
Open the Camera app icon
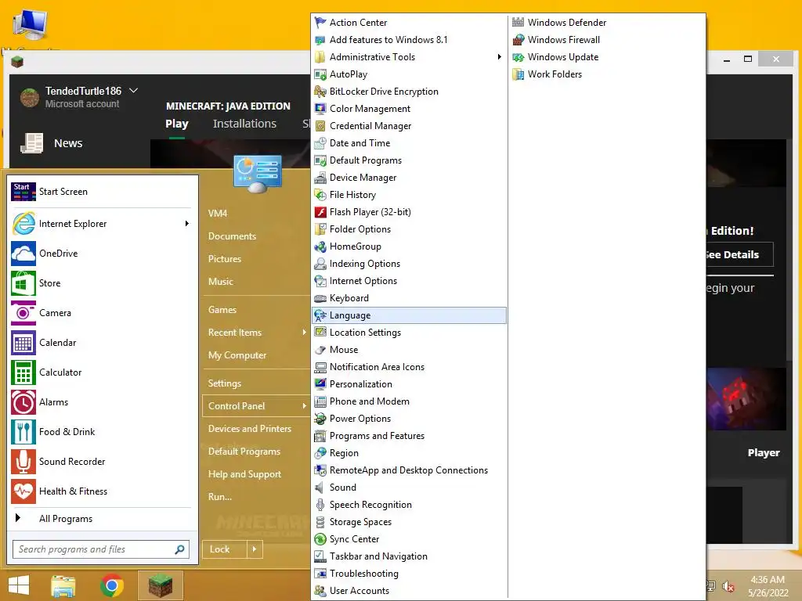(23, 313)
